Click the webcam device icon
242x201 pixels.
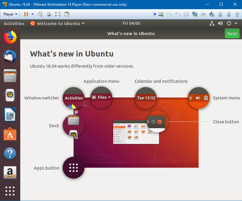point(237,14)
